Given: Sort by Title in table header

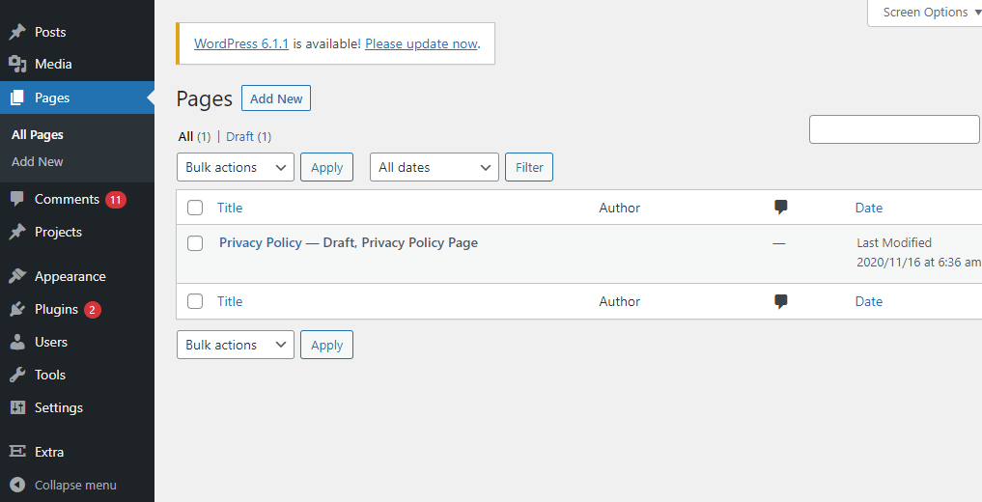Looking at the screenshot, I should [230, 208].
